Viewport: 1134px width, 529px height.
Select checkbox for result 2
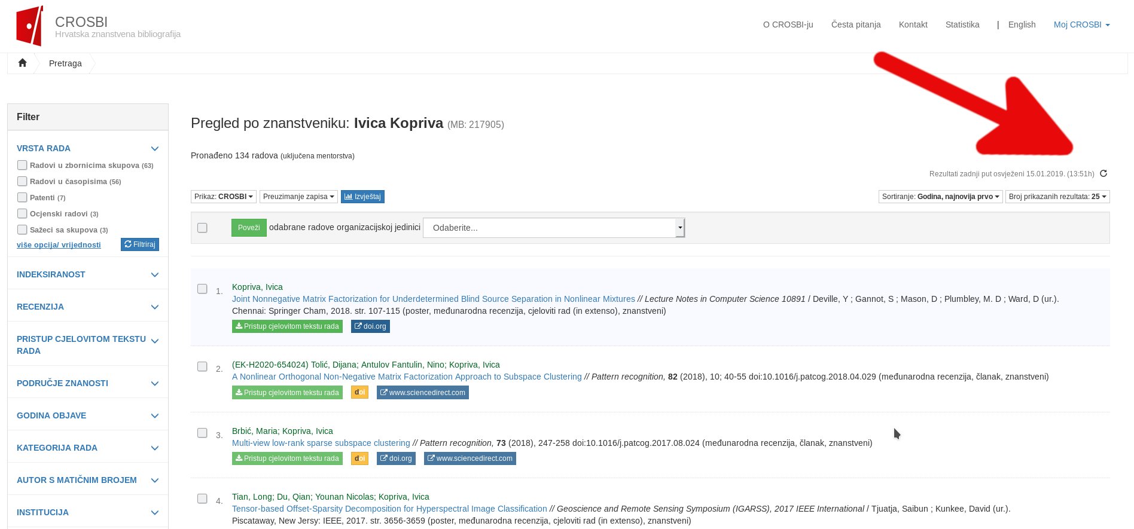(x=202, y=366)
